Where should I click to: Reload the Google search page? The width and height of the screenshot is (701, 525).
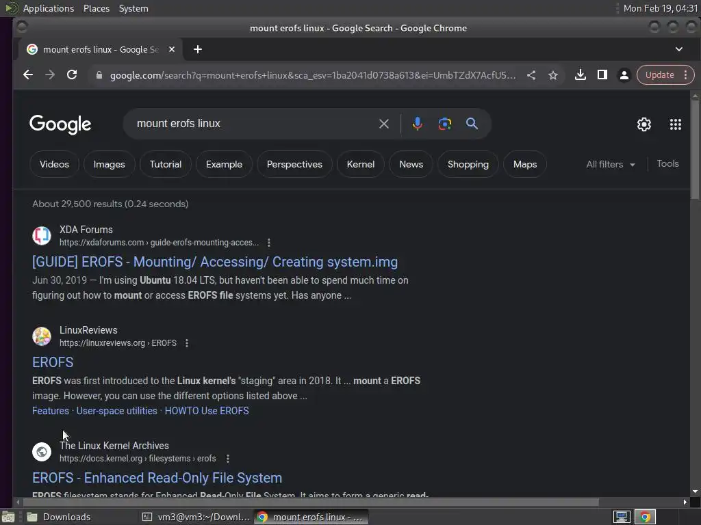pos(72,75)
